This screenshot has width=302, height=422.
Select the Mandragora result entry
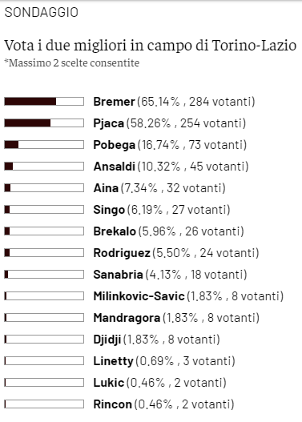(176, 318)
